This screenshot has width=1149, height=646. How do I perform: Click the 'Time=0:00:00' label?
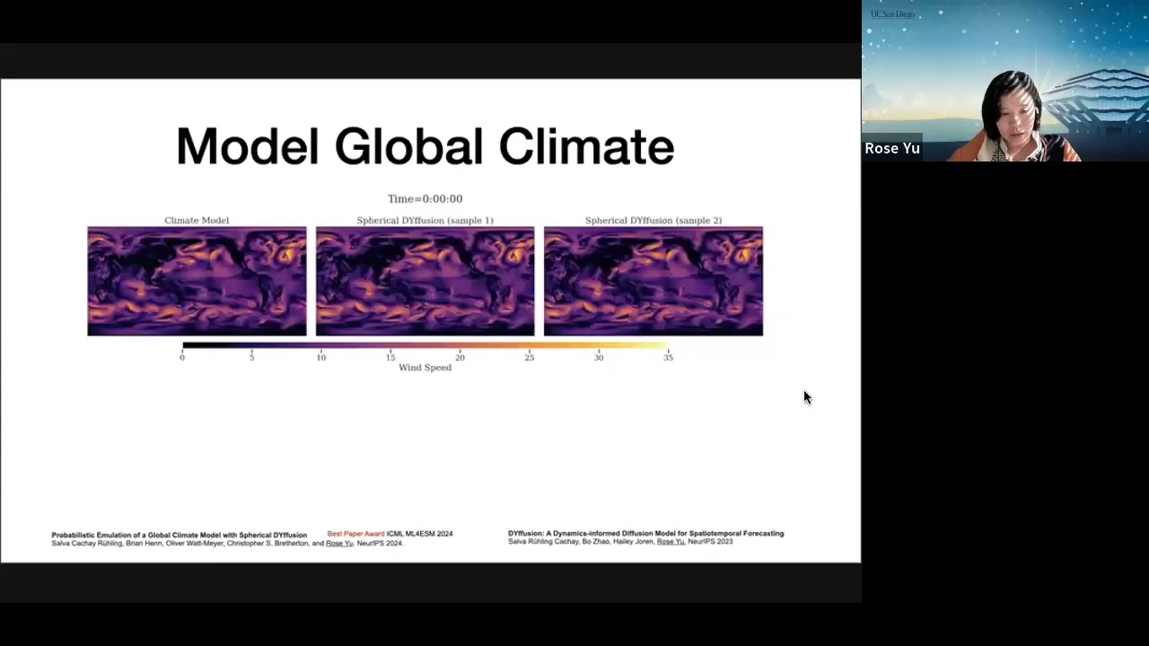(x=425, y=199)
